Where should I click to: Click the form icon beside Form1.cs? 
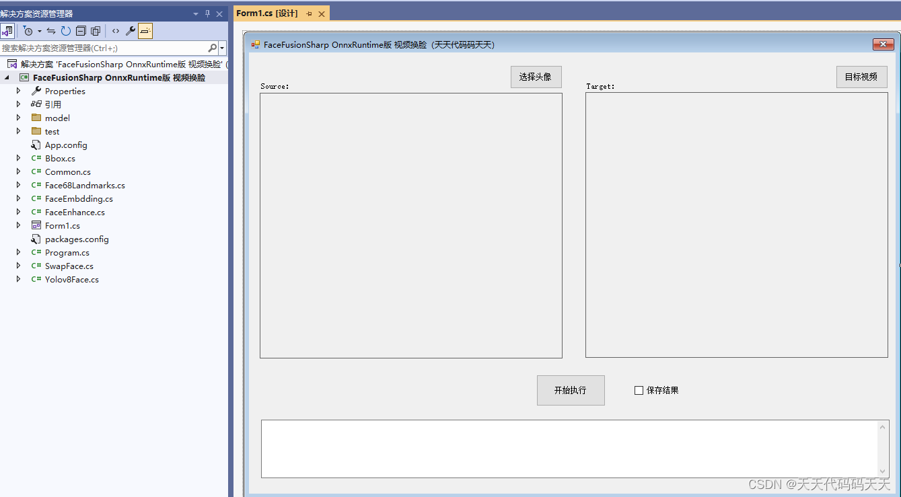coord(36,225)
